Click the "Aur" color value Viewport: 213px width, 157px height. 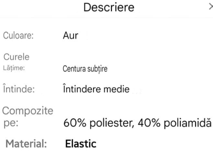click(x=70, y=35)
